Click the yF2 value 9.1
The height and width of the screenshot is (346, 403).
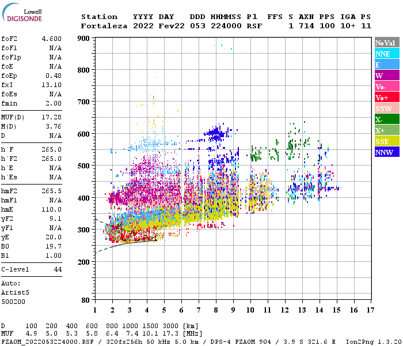55,219
